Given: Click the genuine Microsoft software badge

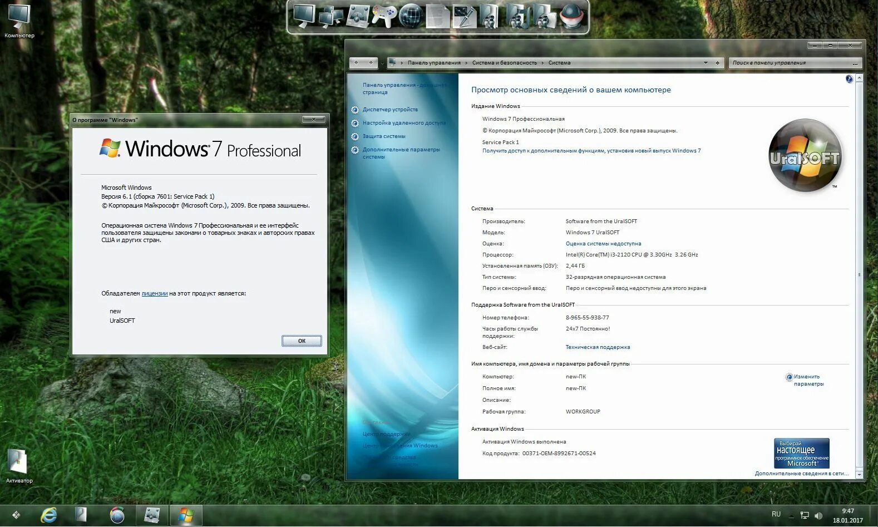Looking at the screenshot, I should coord(802,453).
